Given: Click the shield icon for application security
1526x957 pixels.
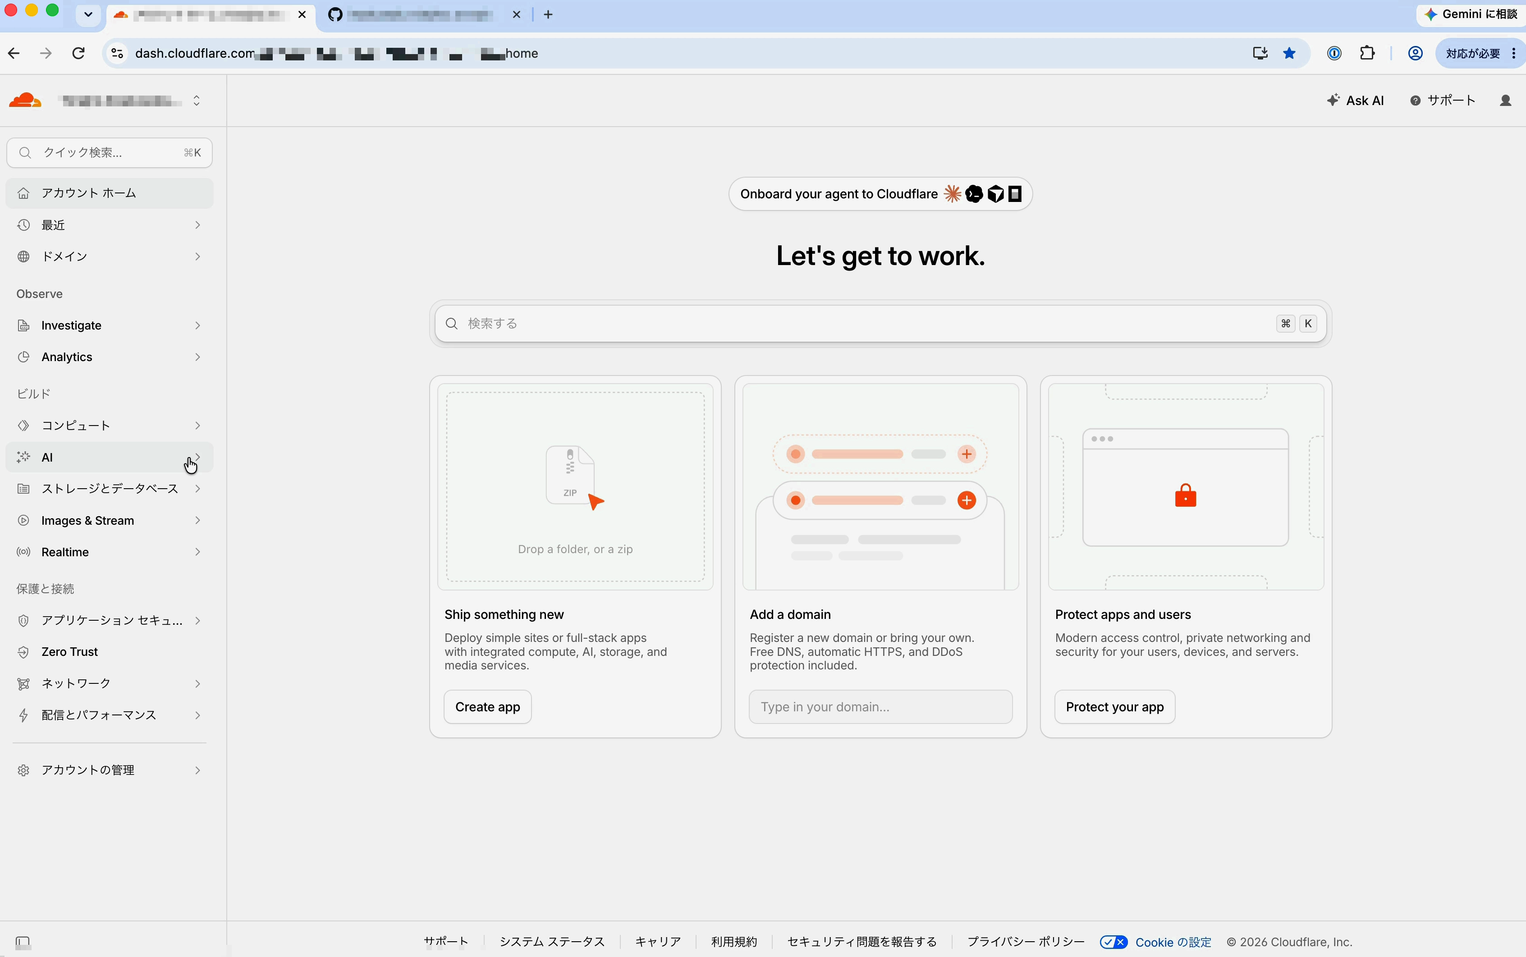Looking at the screenshot, I should (23, 620).
